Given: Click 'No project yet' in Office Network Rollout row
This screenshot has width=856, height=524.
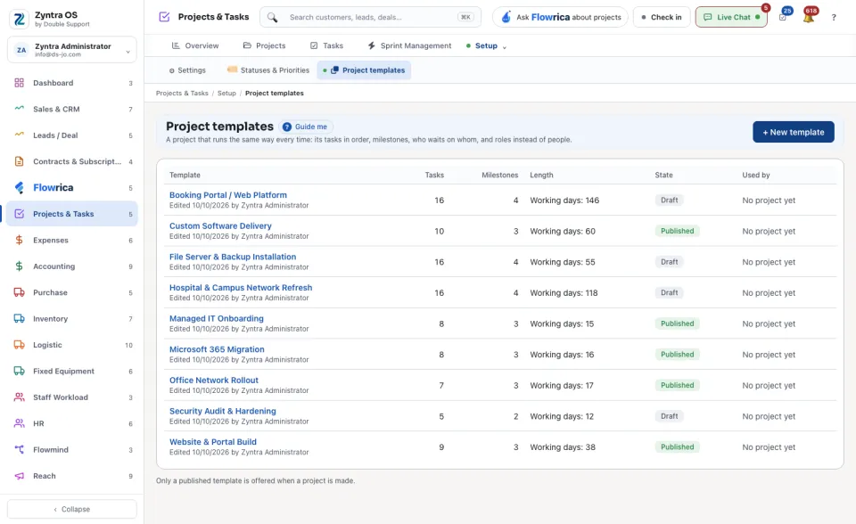Looking at the screenshot, I should 769,385.
